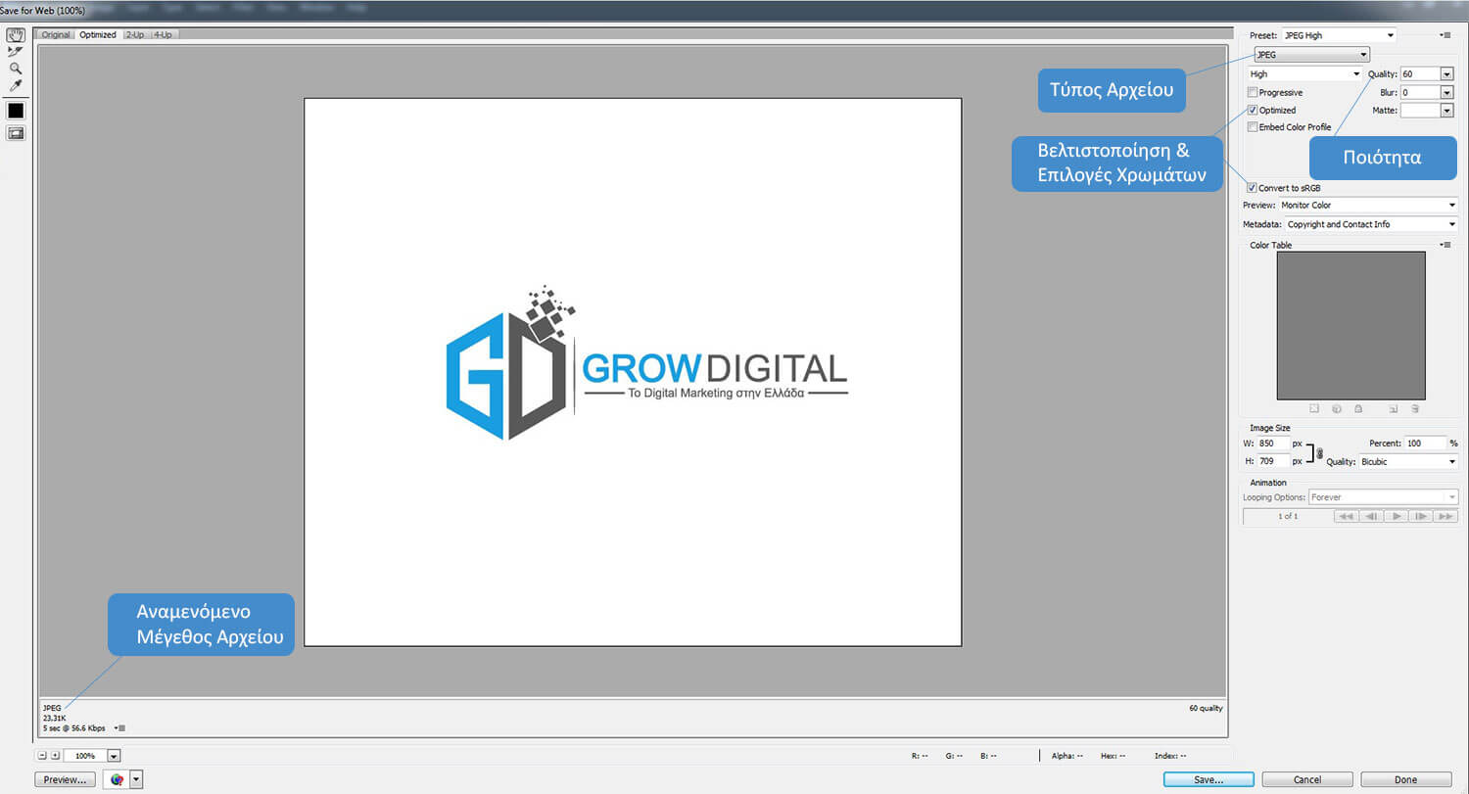Toggle slices visibility icon
This screenshot has width=1469, height=794.
tap(16, 133)
